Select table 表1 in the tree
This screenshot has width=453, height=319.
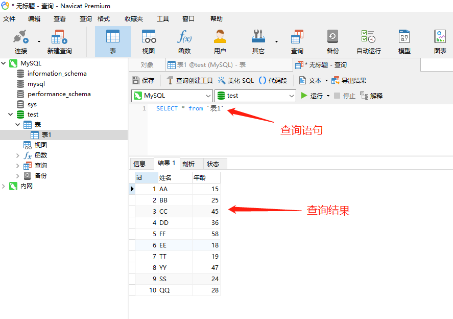46,135
